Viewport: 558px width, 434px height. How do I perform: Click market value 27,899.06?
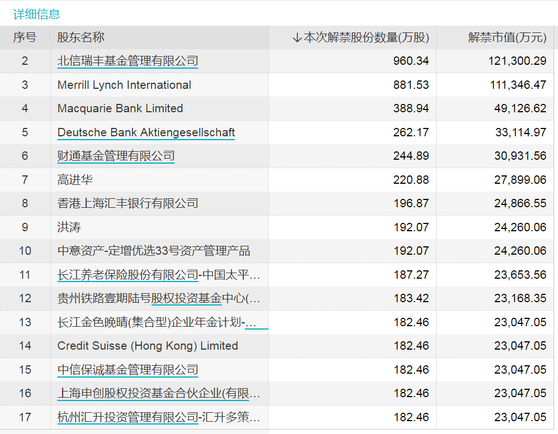click(521, 179)
